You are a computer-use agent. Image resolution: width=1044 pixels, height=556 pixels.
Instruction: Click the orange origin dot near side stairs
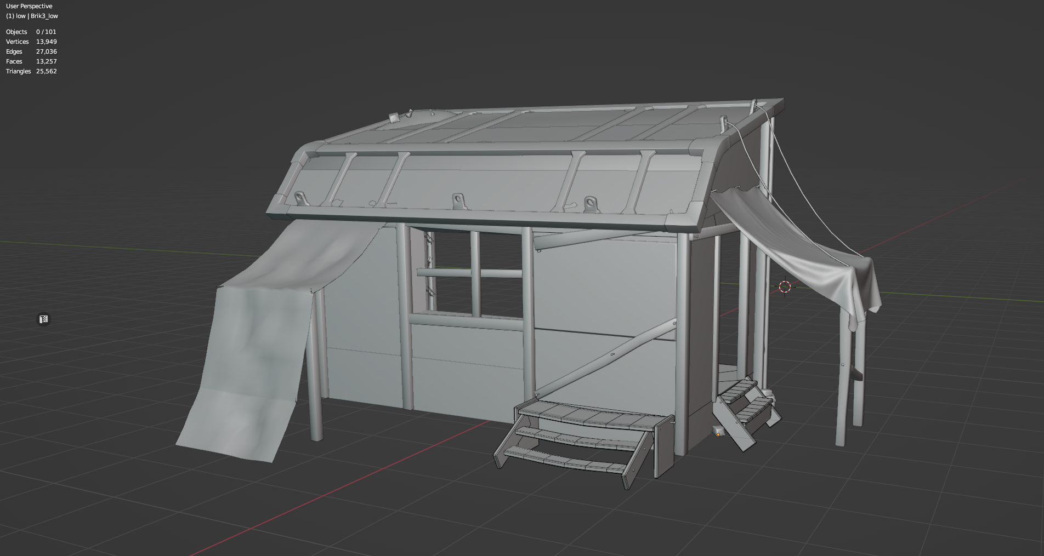point(718,434)
